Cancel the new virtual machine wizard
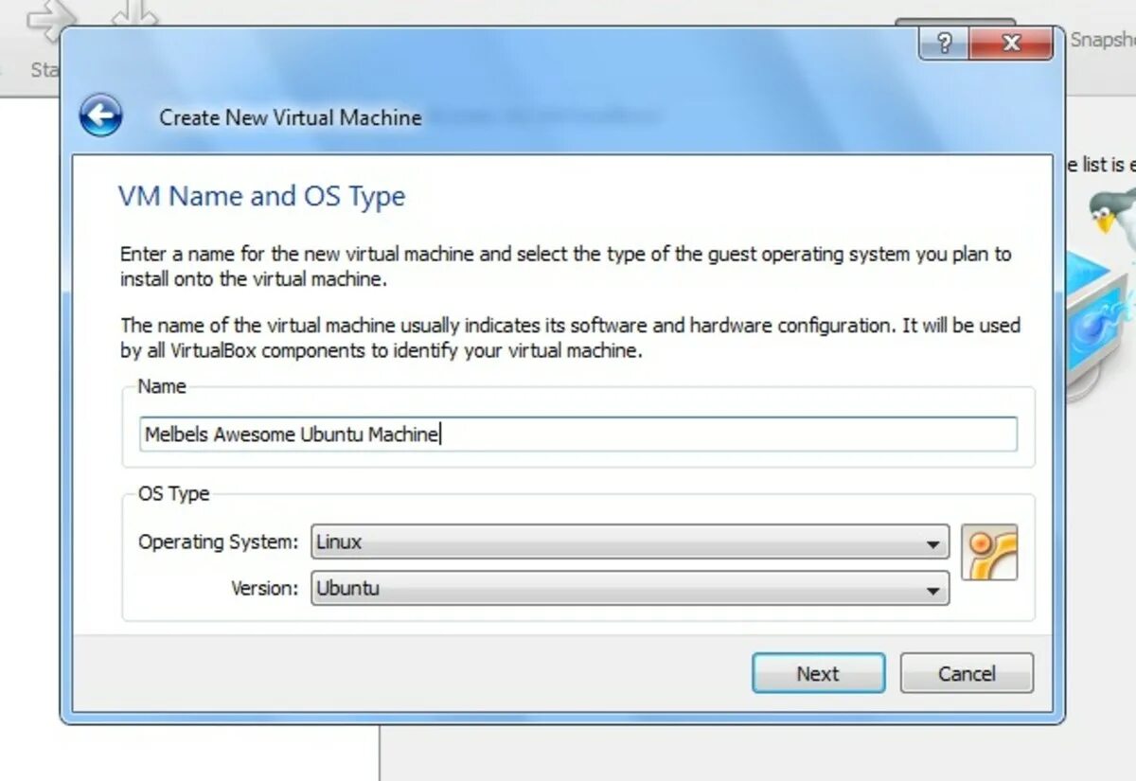 [967, 673]
